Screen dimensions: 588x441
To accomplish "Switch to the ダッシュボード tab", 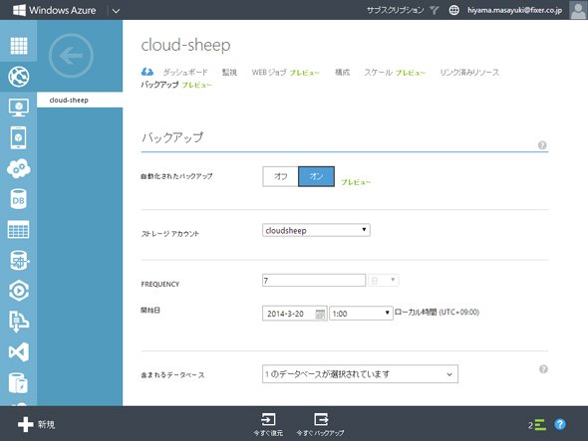I will tap(185, 72).
